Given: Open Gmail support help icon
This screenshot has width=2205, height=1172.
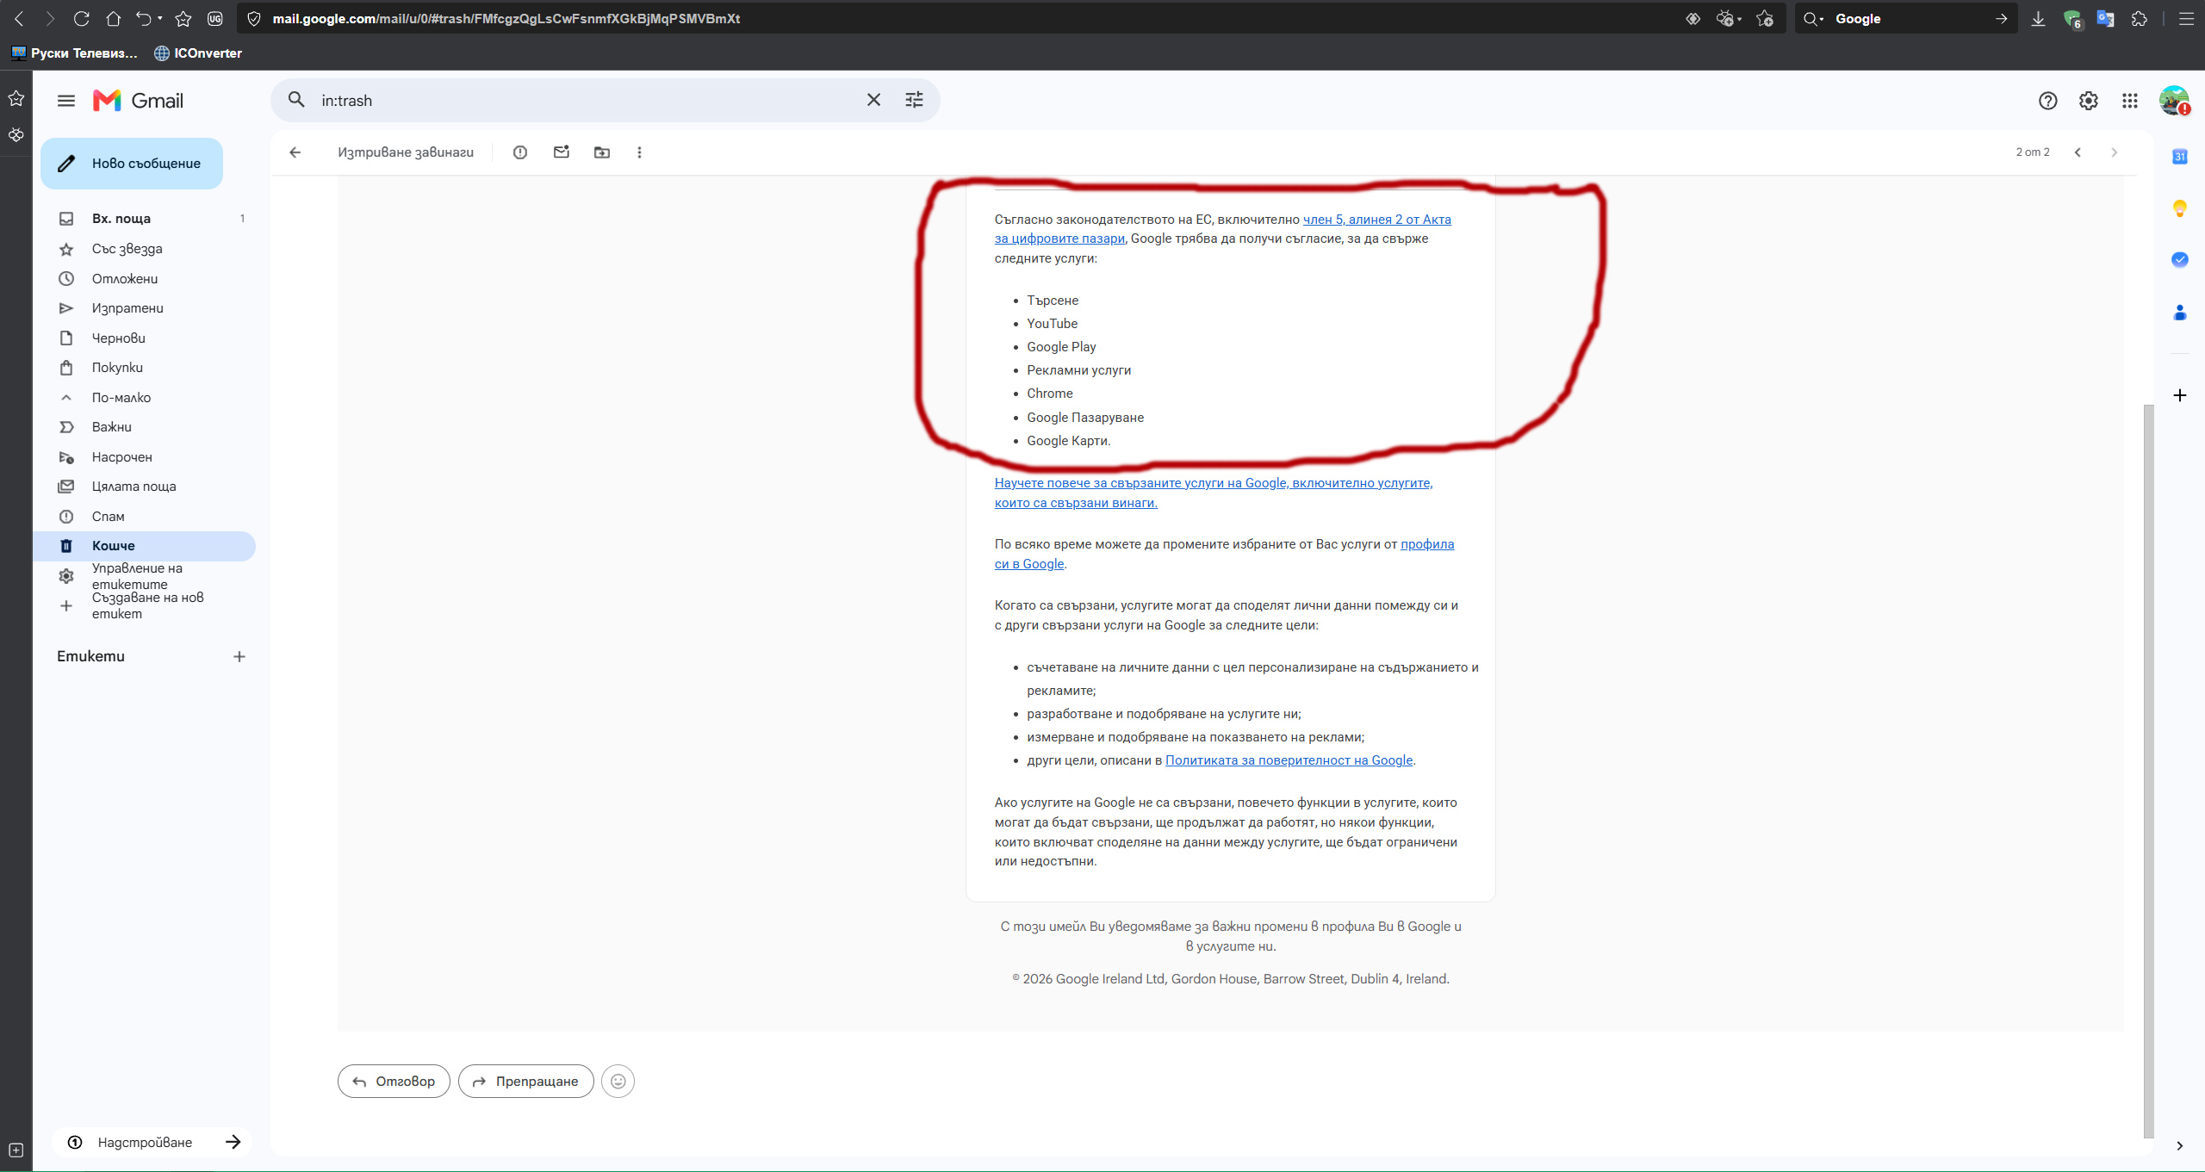Looking at the screenshot, I should 2047,101.
